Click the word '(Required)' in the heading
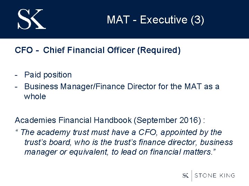249x186 pixels. coord(159,50)
